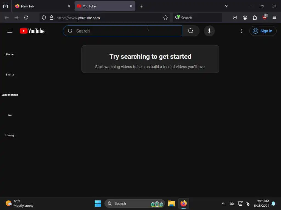Open a new browser tab

[141, 6]
